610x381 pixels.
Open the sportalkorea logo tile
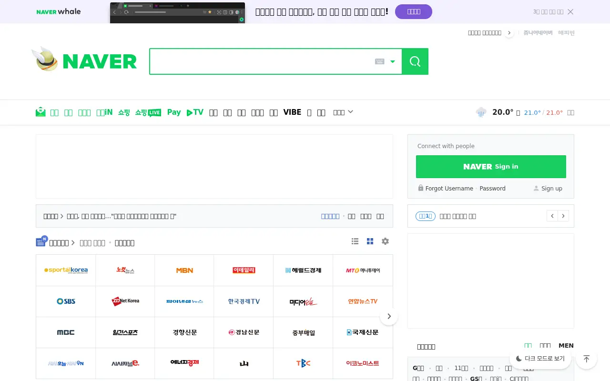tap(66, 271)
